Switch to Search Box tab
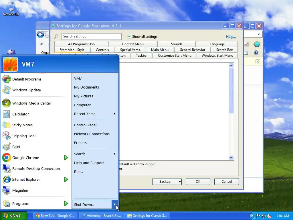 224,50
